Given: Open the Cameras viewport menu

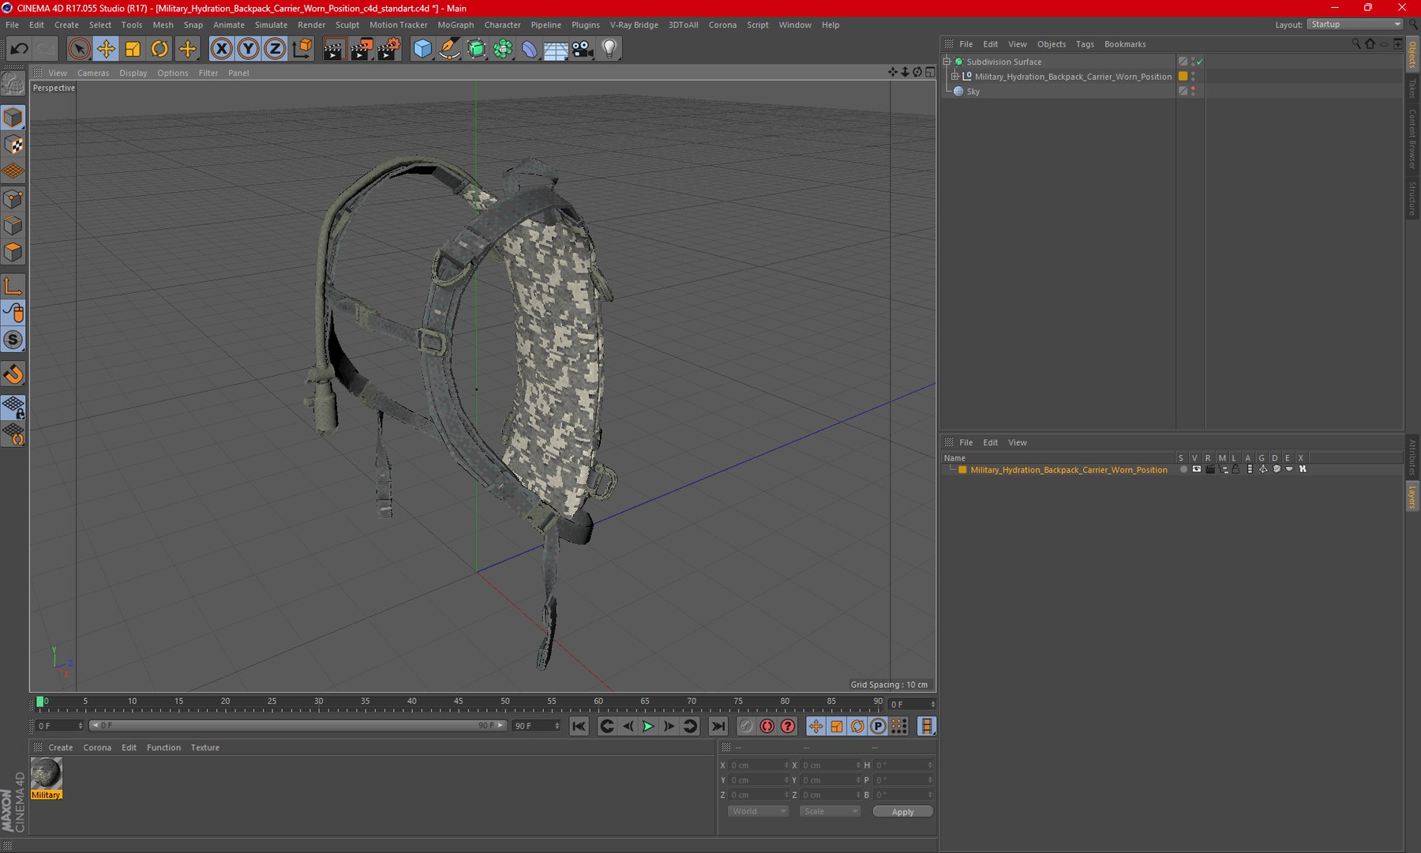Looking at the screenshot, I should coord(93,73).
